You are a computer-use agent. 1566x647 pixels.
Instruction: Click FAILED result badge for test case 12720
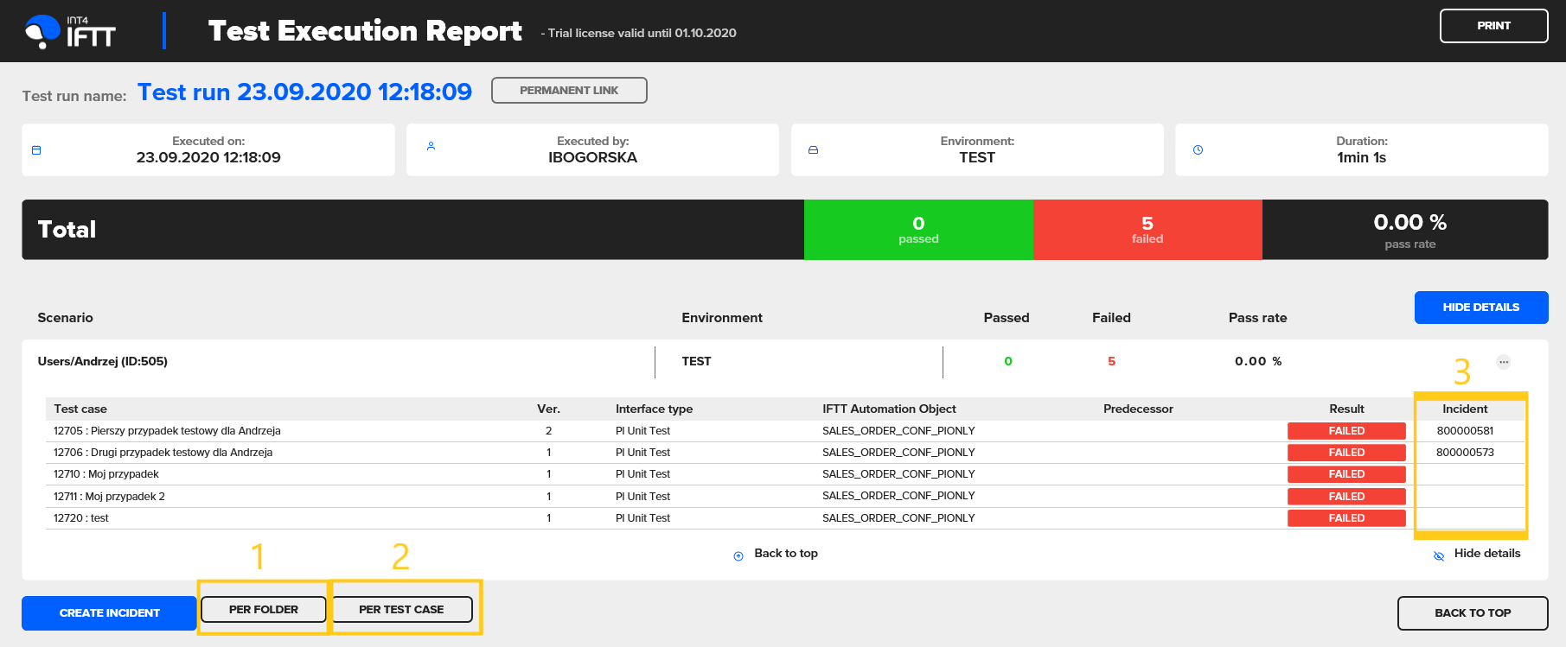coord(1346,518)
